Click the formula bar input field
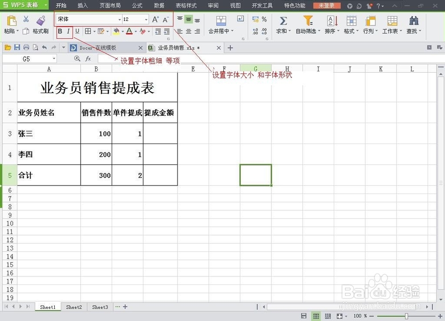 271,58
